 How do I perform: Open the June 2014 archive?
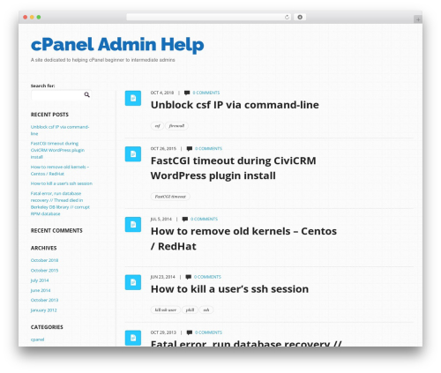click(41, 290)
